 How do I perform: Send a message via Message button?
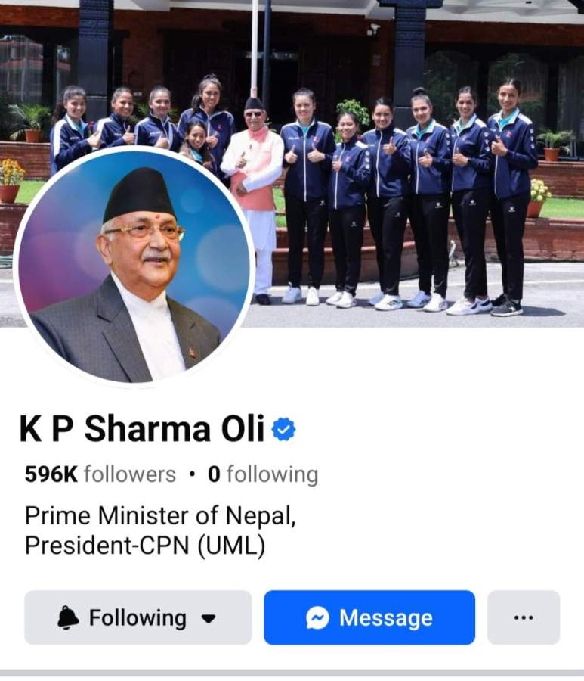click(x=369, y=617)
